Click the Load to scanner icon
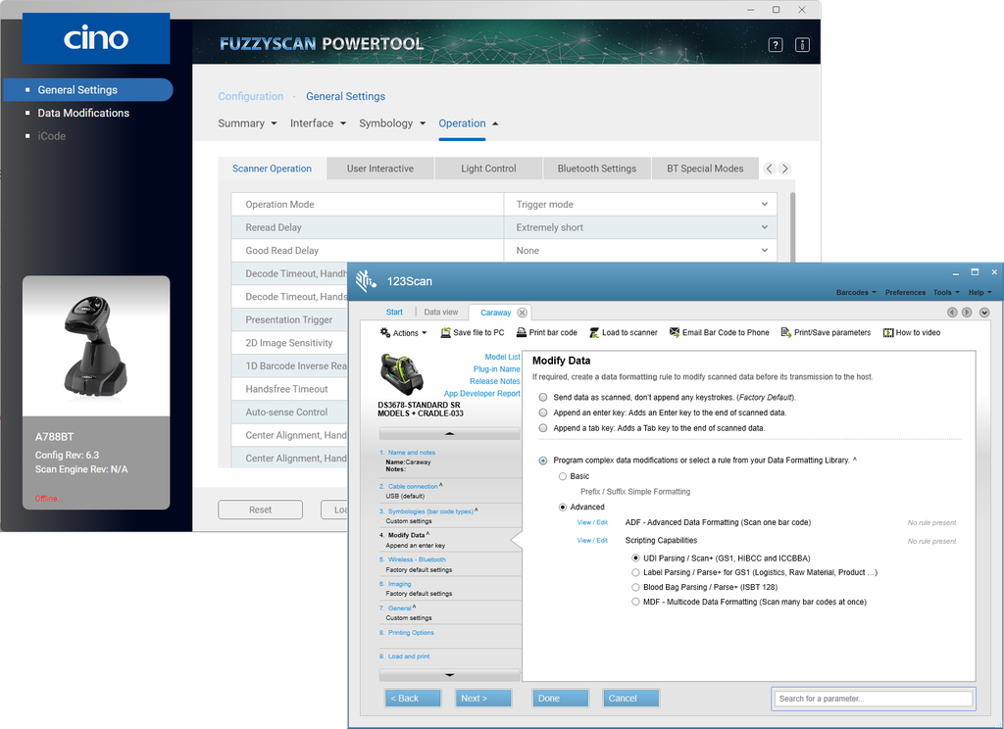The image size is (1004, 729). coord(593,333)
